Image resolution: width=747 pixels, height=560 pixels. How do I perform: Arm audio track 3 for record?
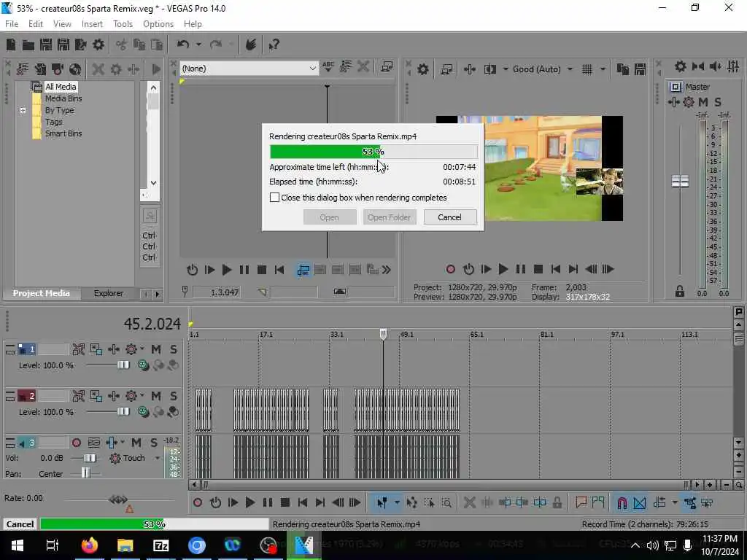[76, 443]
